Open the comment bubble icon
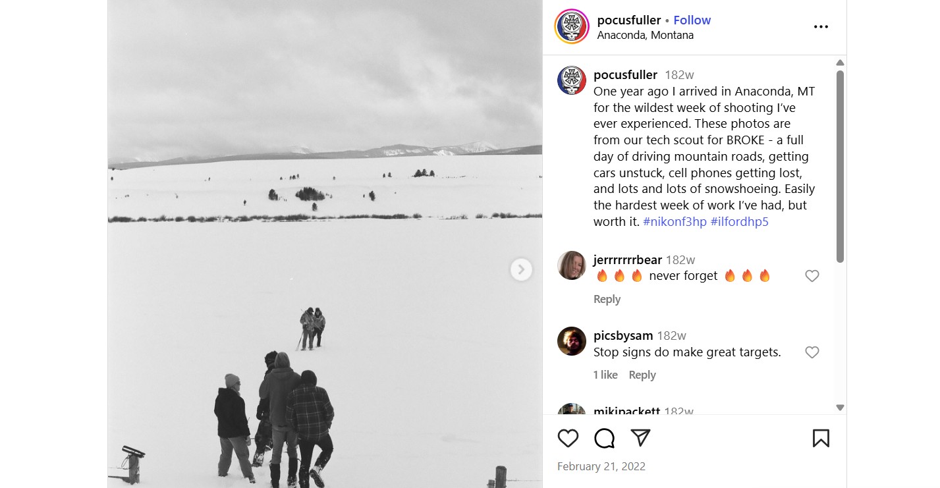The height and width of the screenshot is (488, 940). [604, 438]
